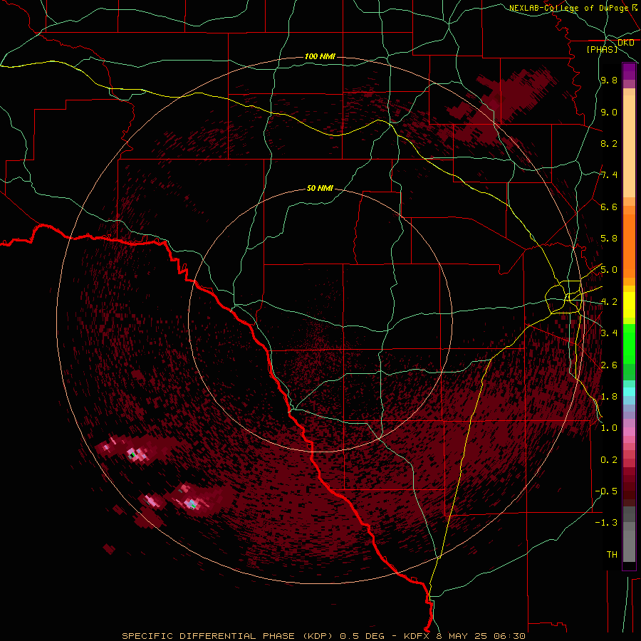This screenshot has width=641, height=641.
Task: Pick the large peach swatch on the legend
Action: pyautogui.click(x=629, y=146)
